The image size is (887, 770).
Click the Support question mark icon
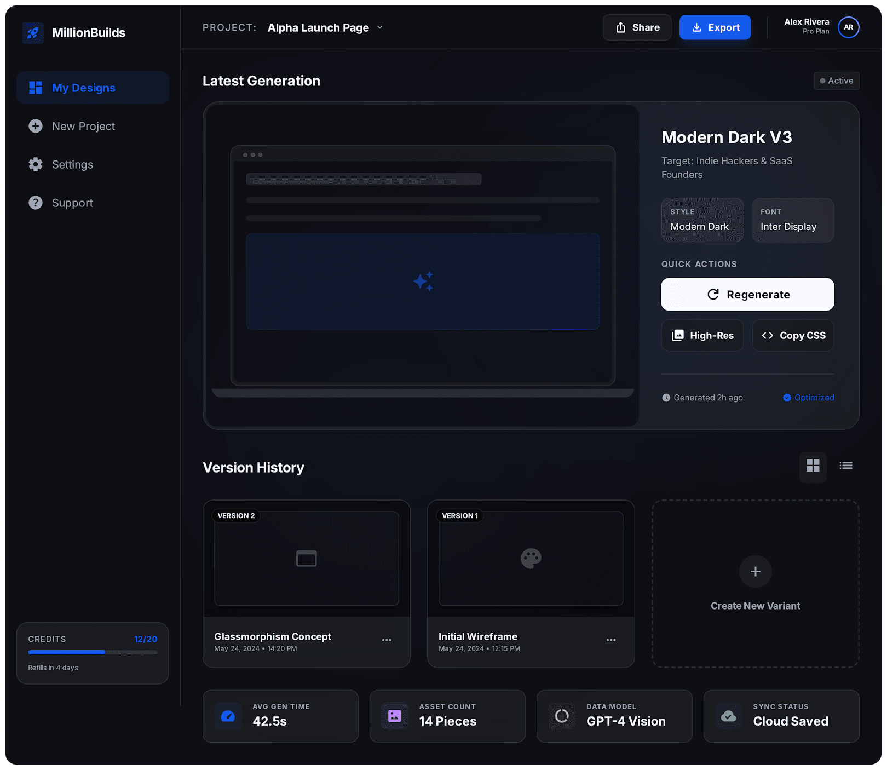pyautogui.click(x=35, y=203)
